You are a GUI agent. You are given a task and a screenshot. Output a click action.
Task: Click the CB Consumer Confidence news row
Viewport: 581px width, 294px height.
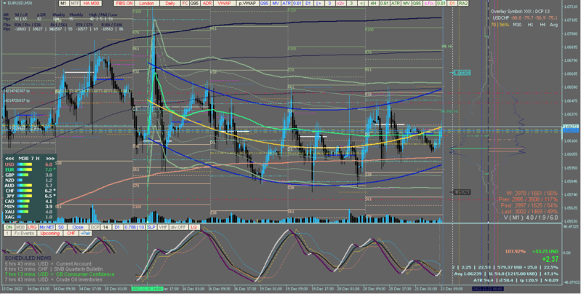tap(60, 274)
